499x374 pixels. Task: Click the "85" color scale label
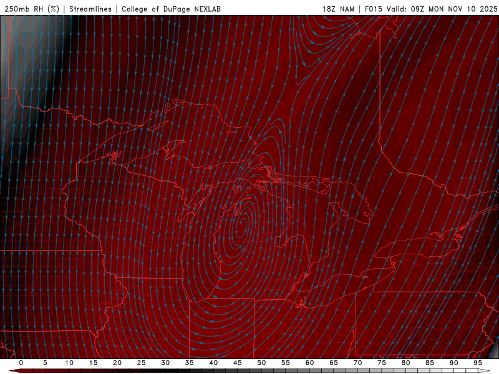pos(430,363)
